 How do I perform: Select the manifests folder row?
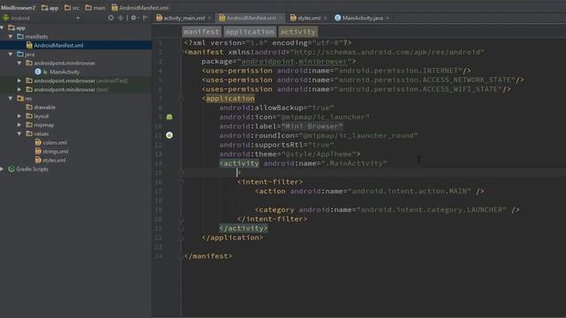tap(76, 36)
